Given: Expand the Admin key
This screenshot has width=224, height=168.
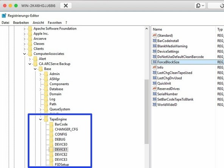Looking at the screenshot, I should tap(40, 74).
